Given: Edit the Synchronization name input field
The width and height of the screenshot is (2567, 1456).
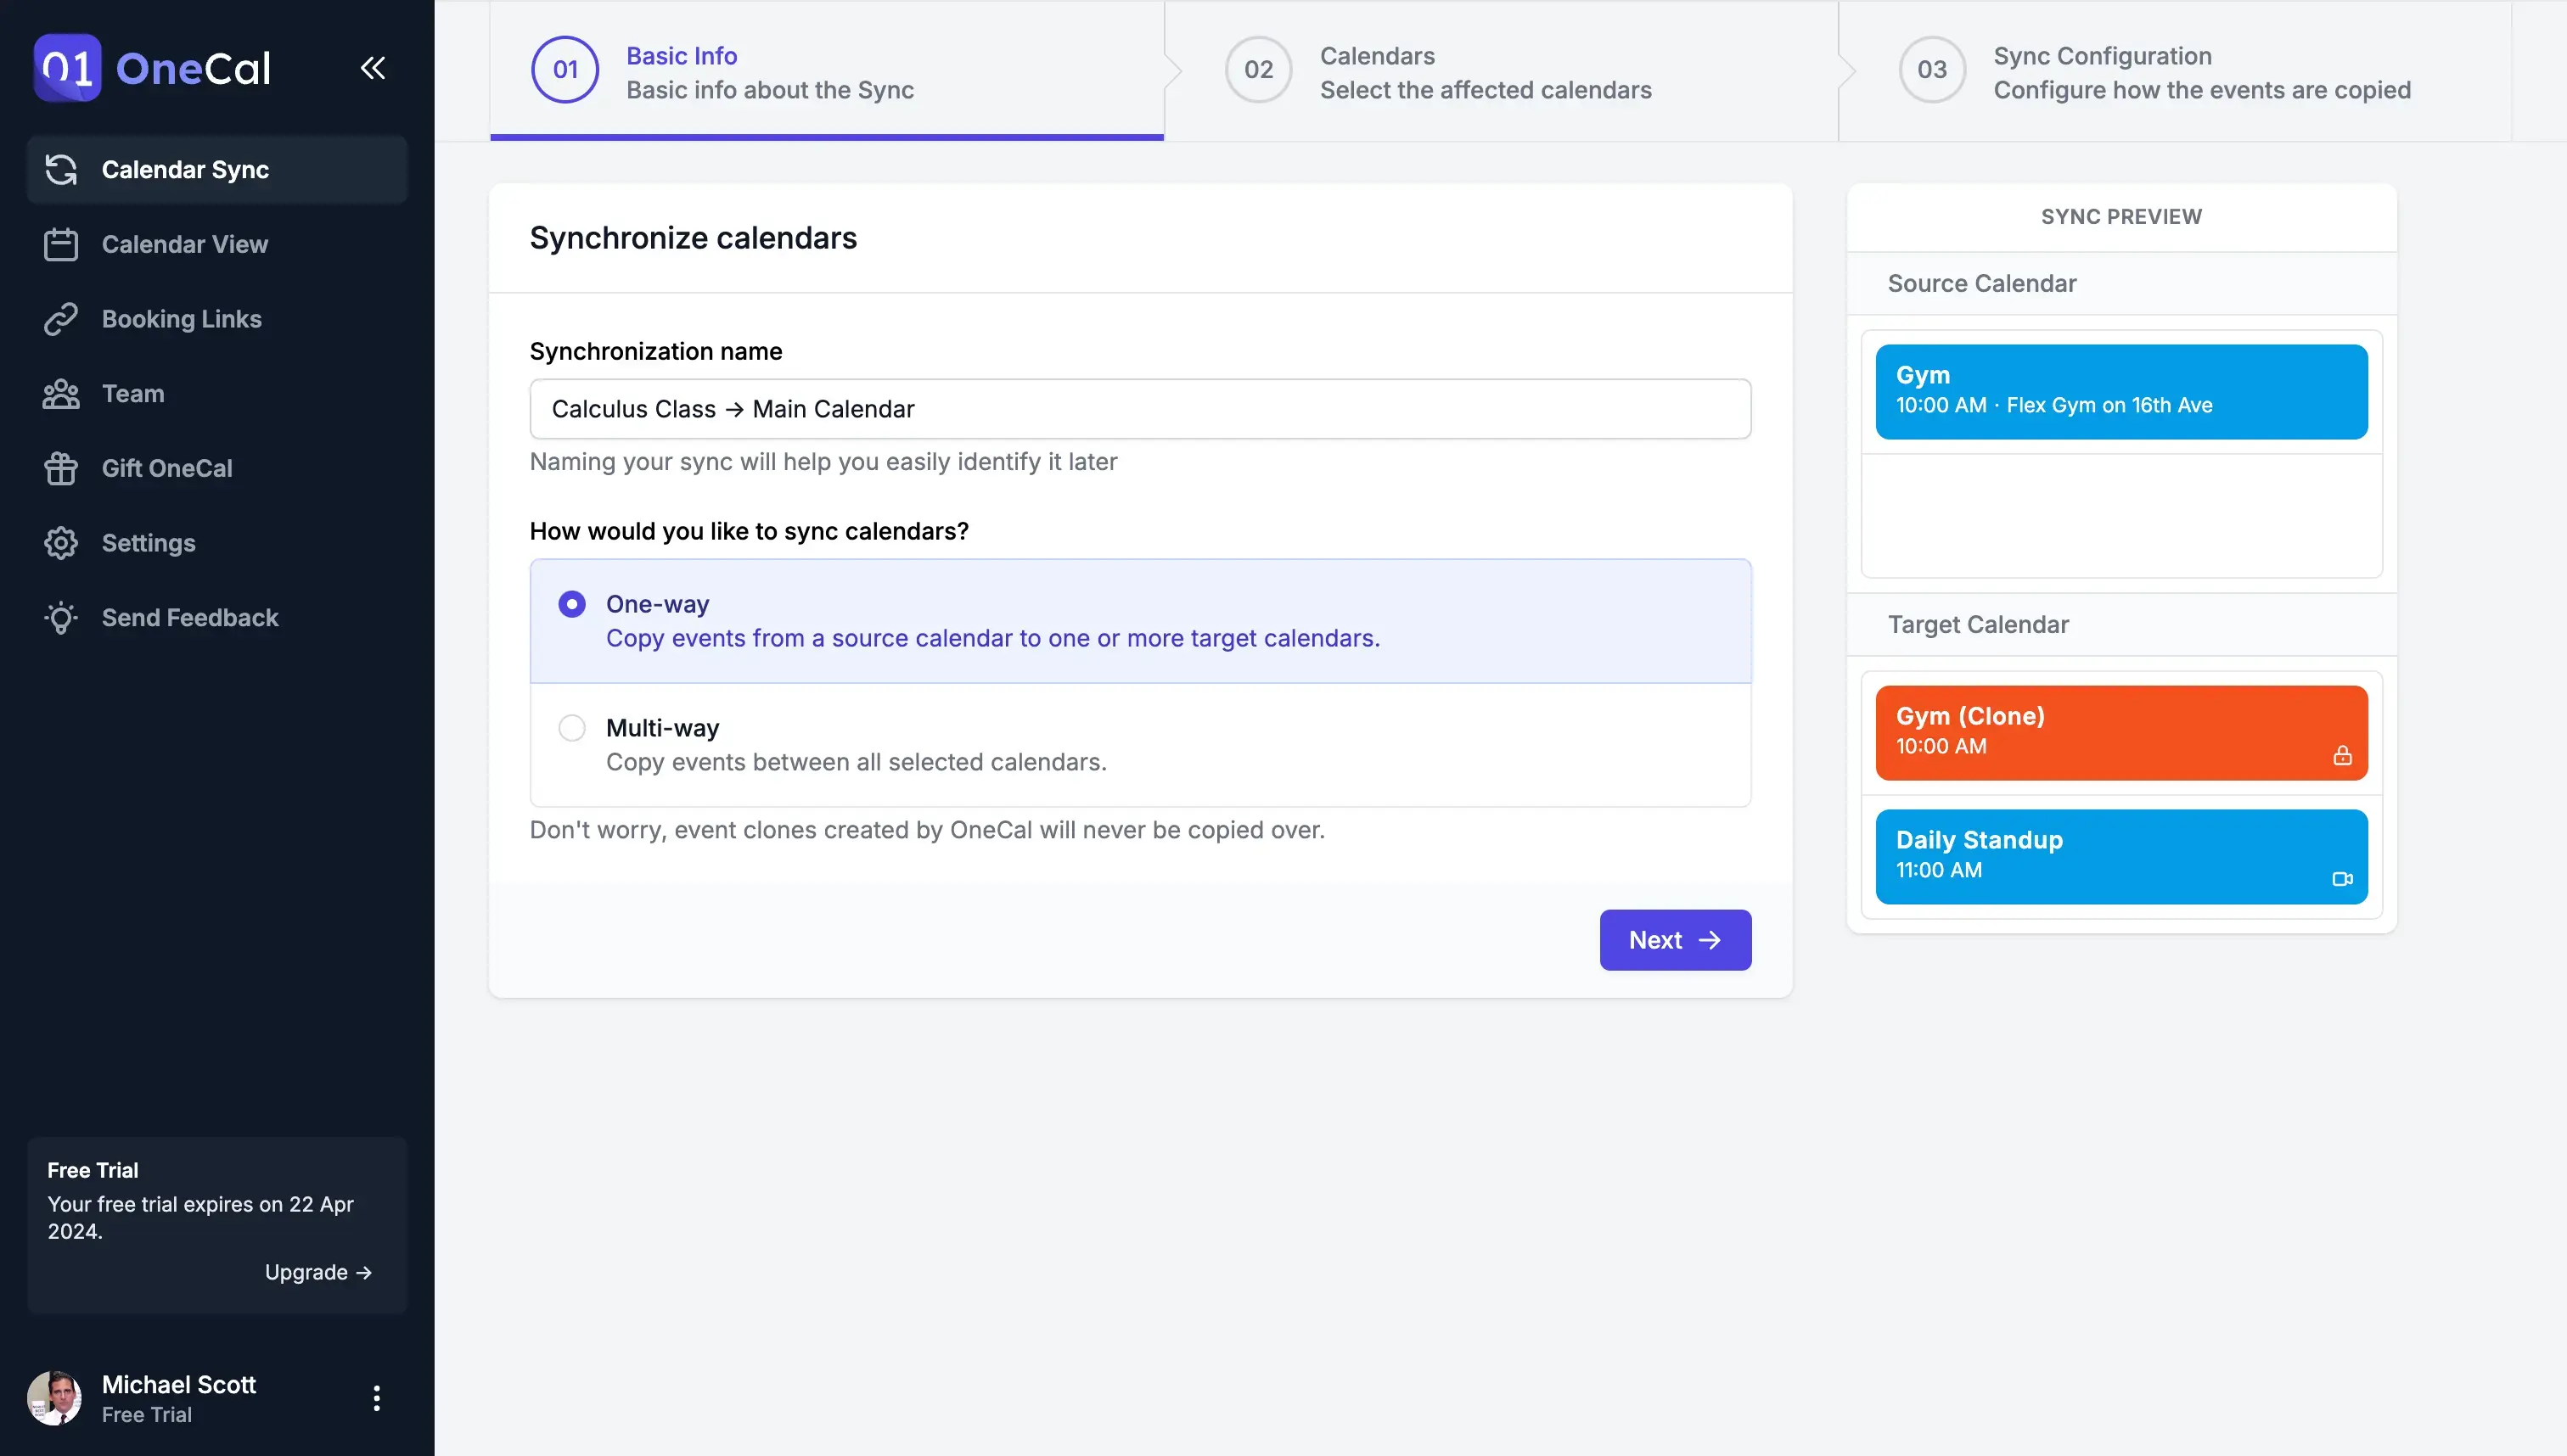Looking at the screenshot, I should pos(1141,407).
